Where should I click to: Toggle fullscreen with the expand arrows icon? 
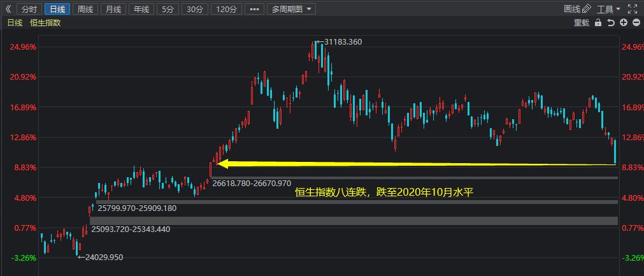[633, 9]
